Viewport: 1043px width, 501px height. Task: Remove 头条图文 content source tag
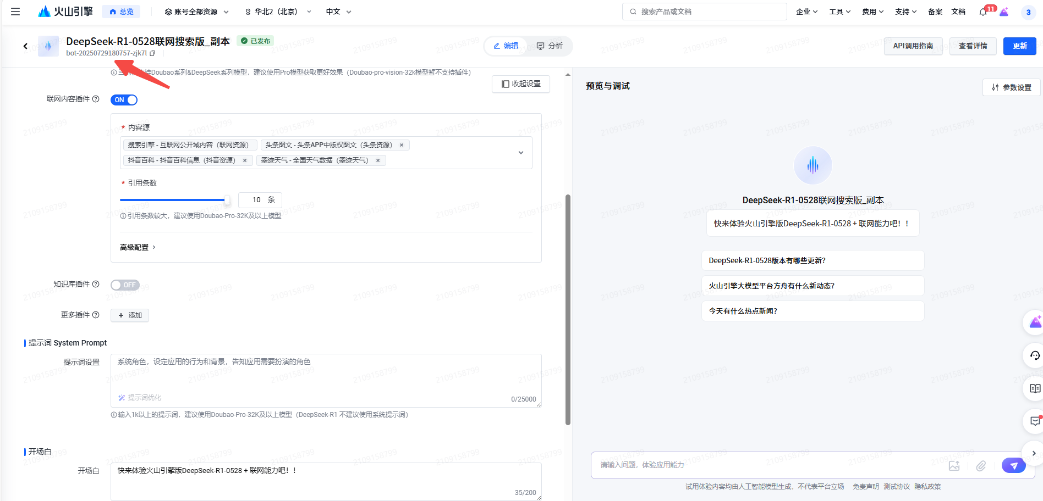click(402, 145)
